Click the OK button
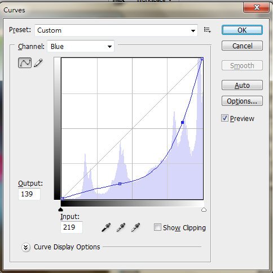The width and height of the screenshot is (273, 273). coord(242,30)
